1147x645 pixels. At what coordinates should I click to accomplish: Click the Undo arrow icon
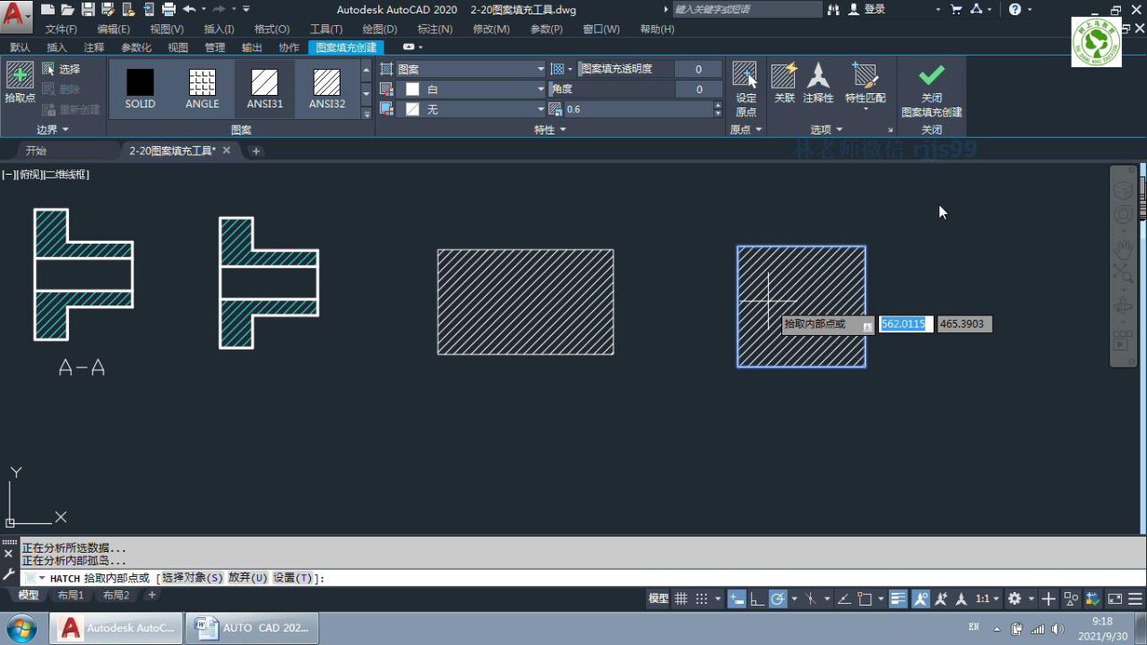(x=189, y=9)
